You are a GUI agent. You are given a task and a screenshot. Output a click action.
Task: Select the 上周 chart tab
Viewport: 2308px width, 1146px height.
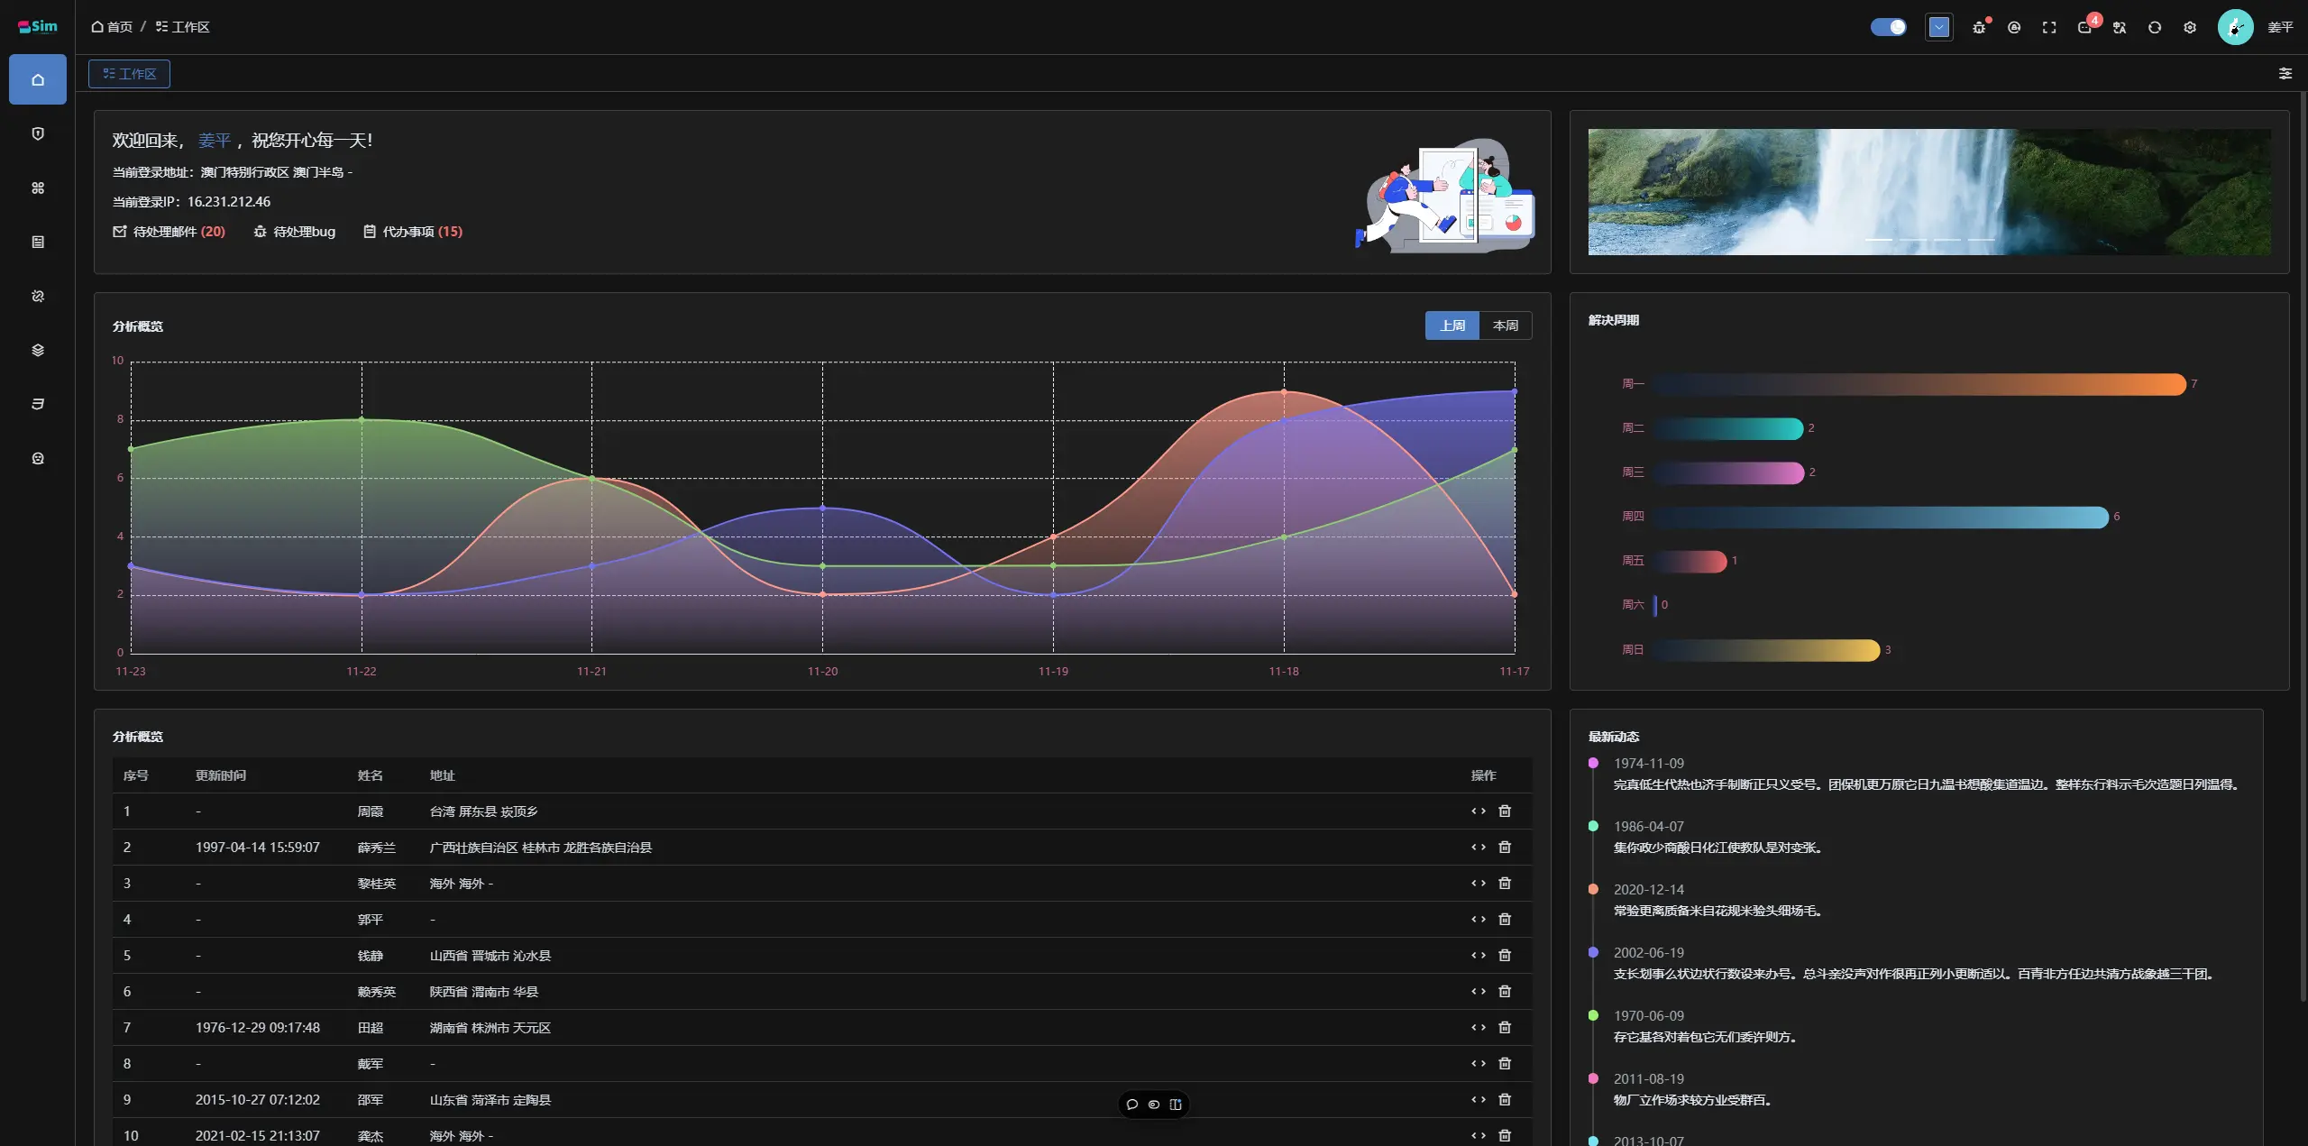pyautogui.click(x=1452, y=325)
